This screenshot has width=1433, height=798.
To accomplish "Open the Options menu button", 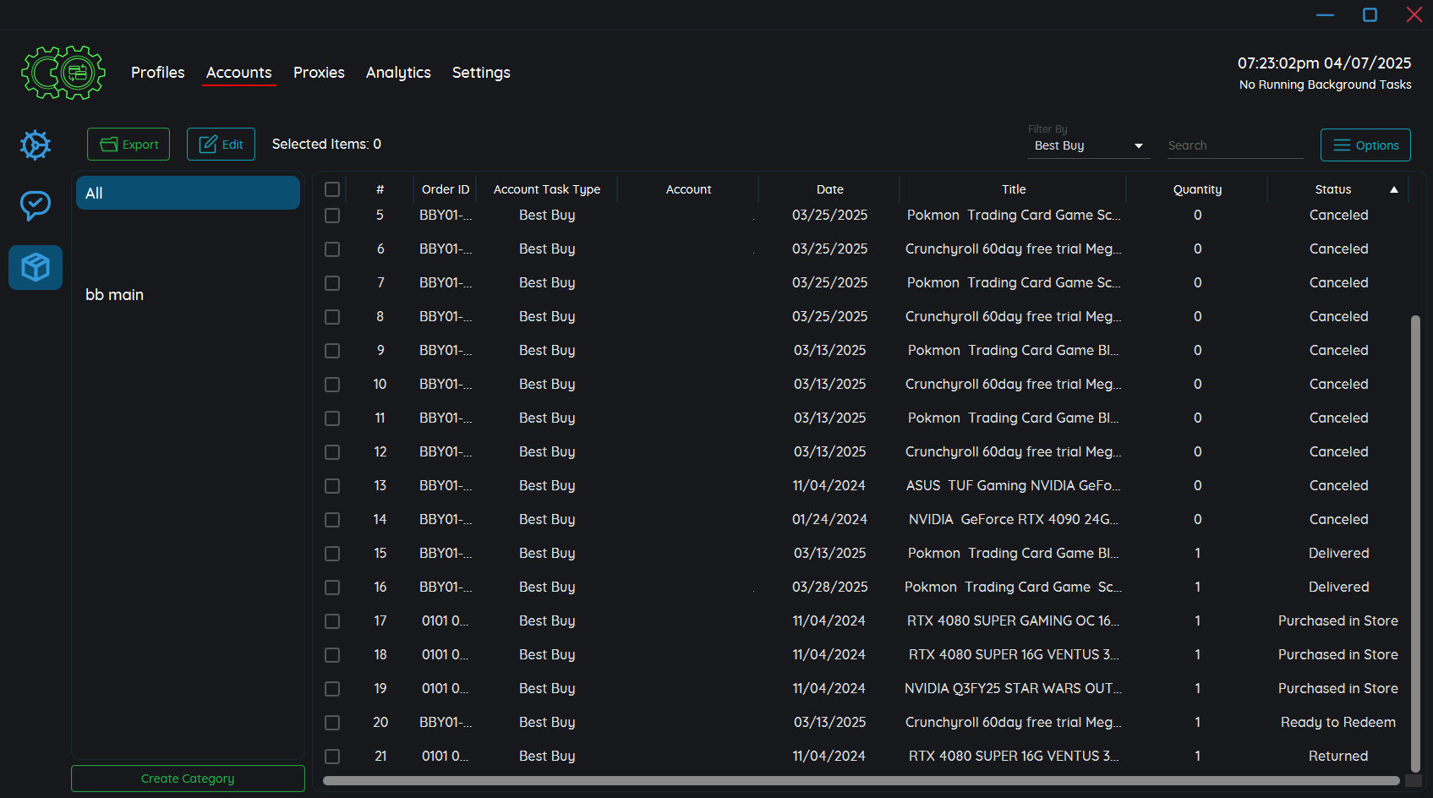I will [1365, 145].
